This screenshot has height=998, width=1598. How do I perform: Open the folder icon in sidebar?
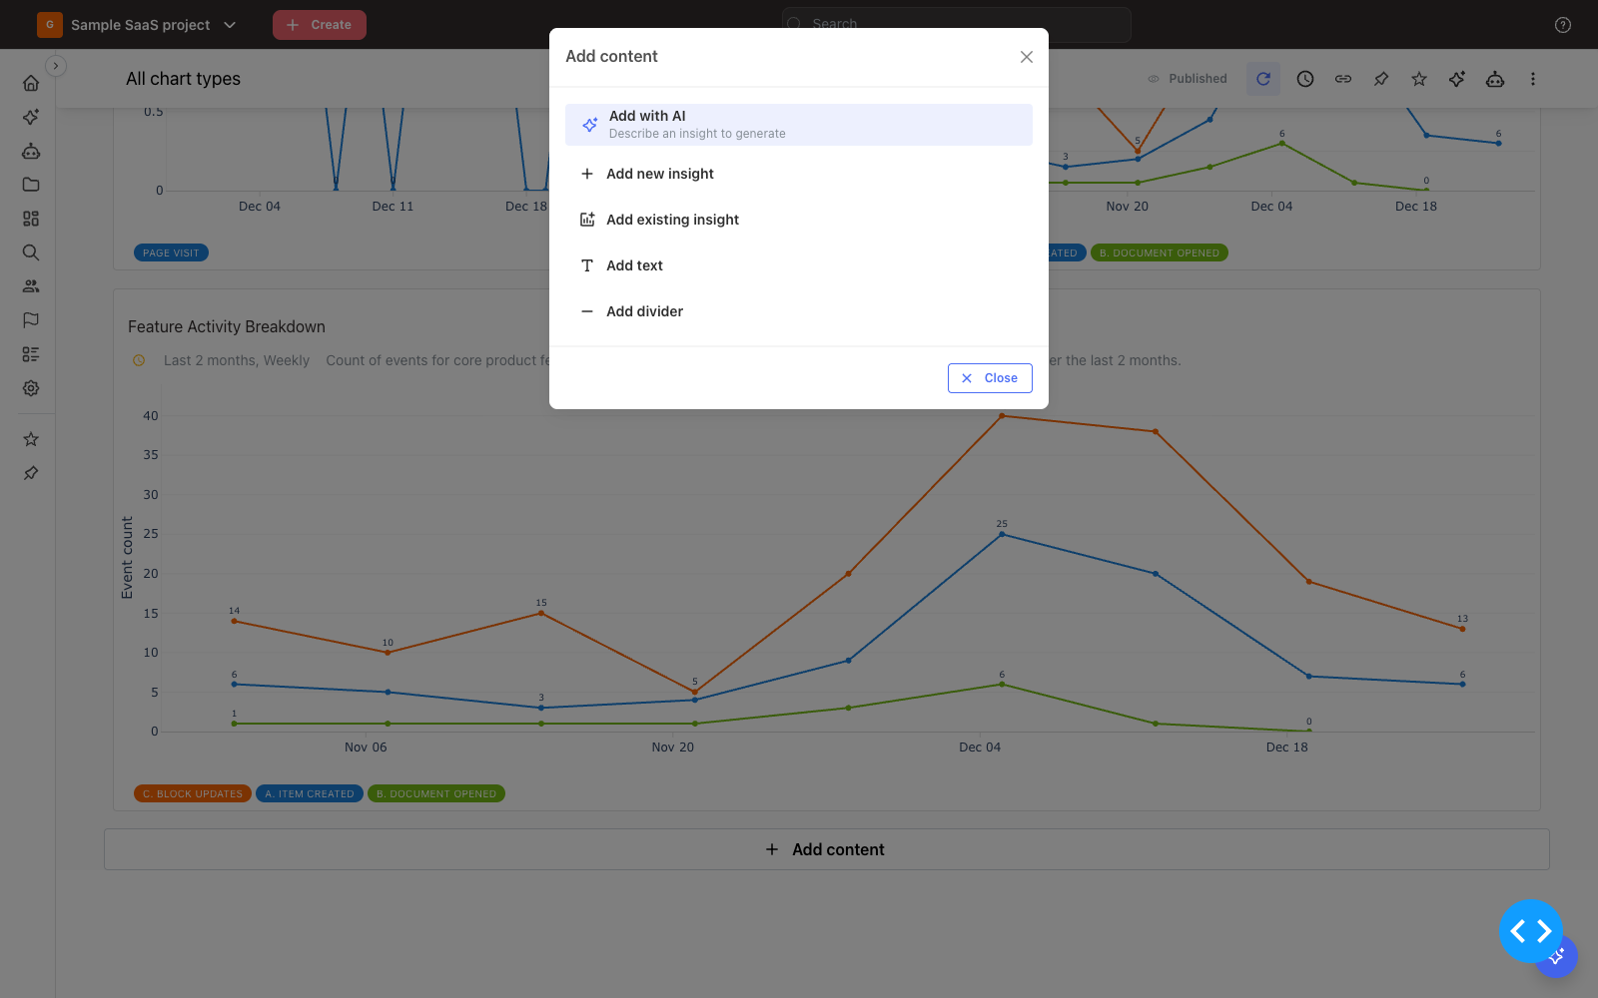tap(31, 185)
